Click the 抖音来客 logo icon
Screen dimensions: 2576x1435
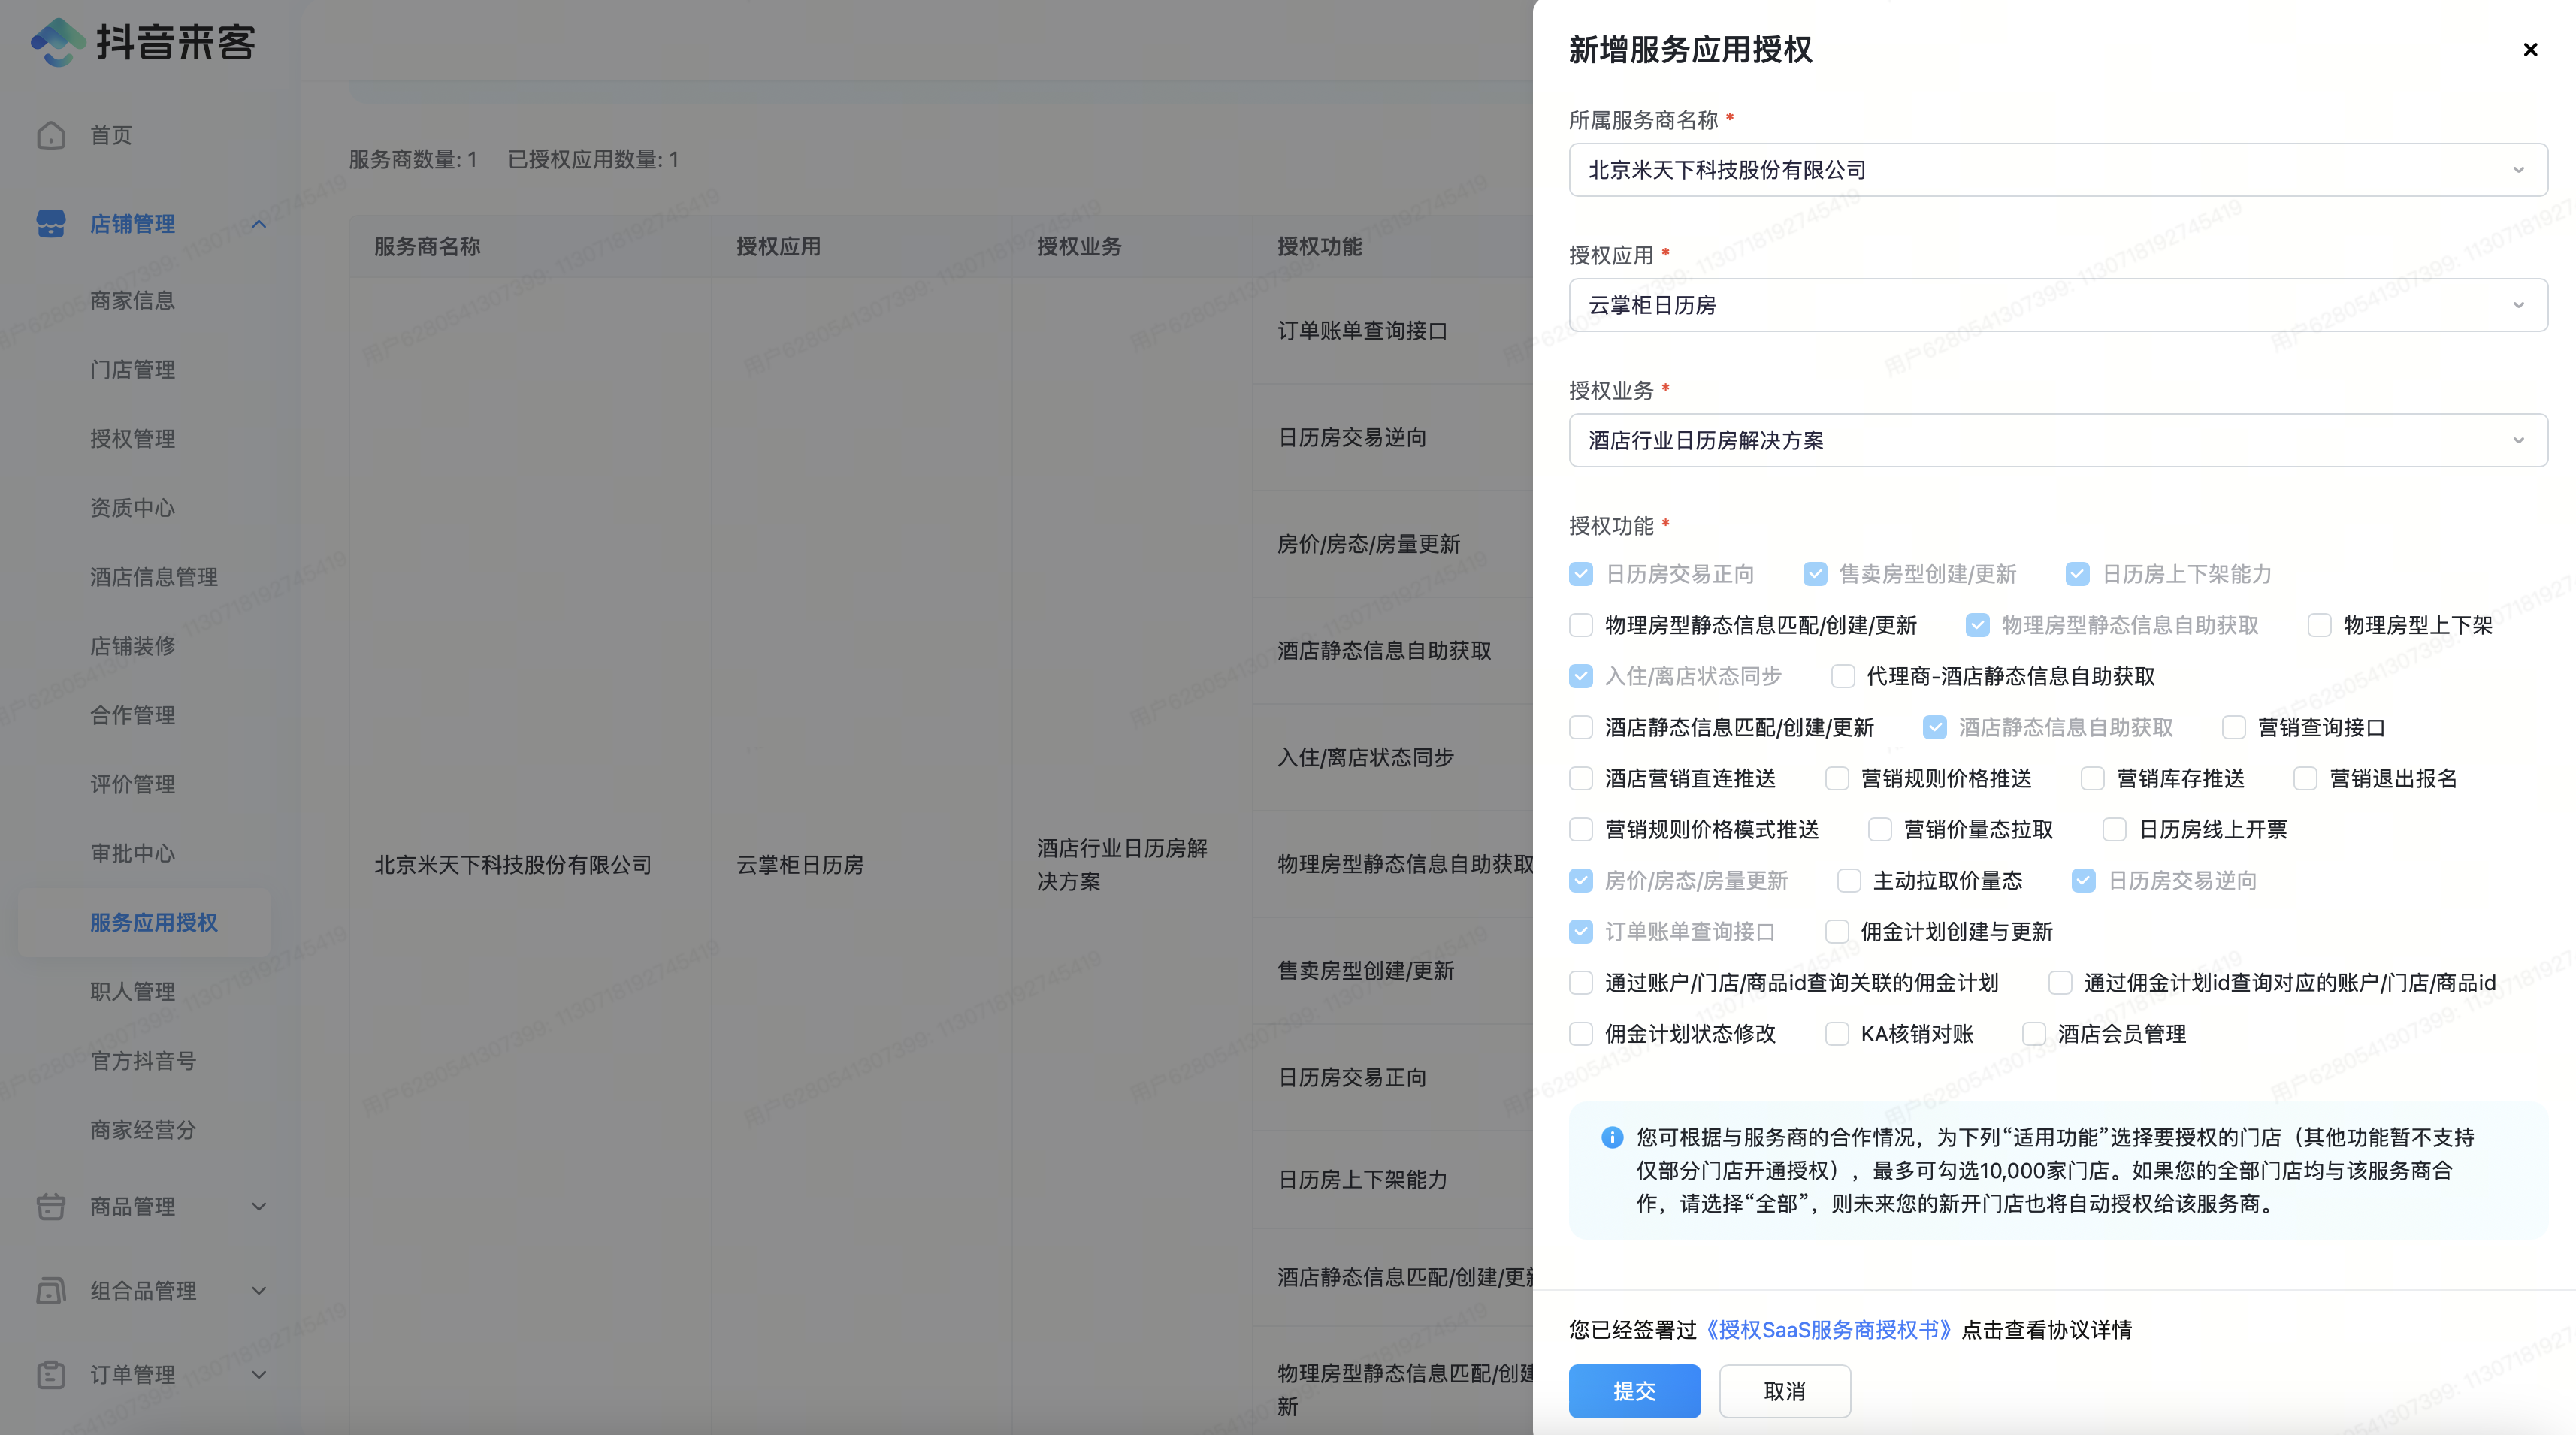[58, 42]
